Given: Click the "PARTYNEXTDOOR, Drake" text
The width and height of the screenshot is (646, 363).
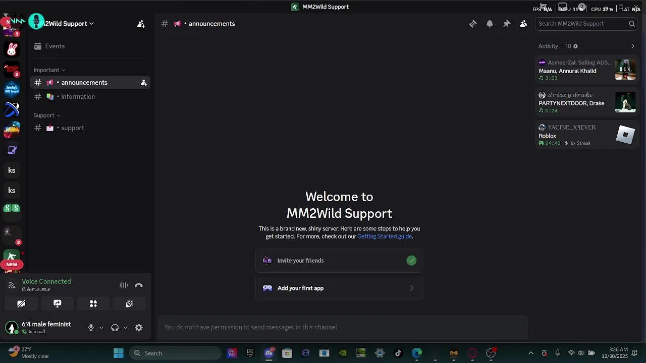Looking at the screenshot, I should coord(571,103).
